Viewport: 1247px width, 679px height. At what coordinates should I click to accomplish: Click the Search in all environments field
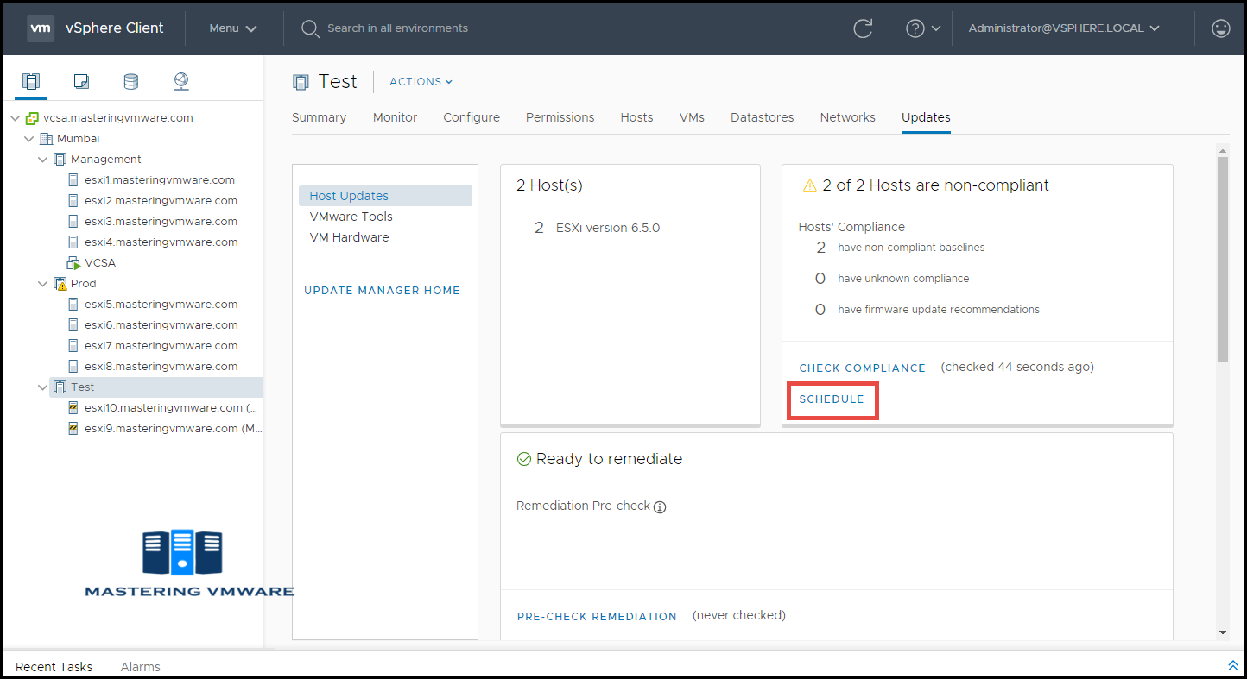[397, 28]
